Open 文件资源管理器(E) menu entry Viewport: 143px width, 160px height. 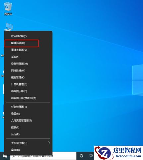tap(28, 120)
